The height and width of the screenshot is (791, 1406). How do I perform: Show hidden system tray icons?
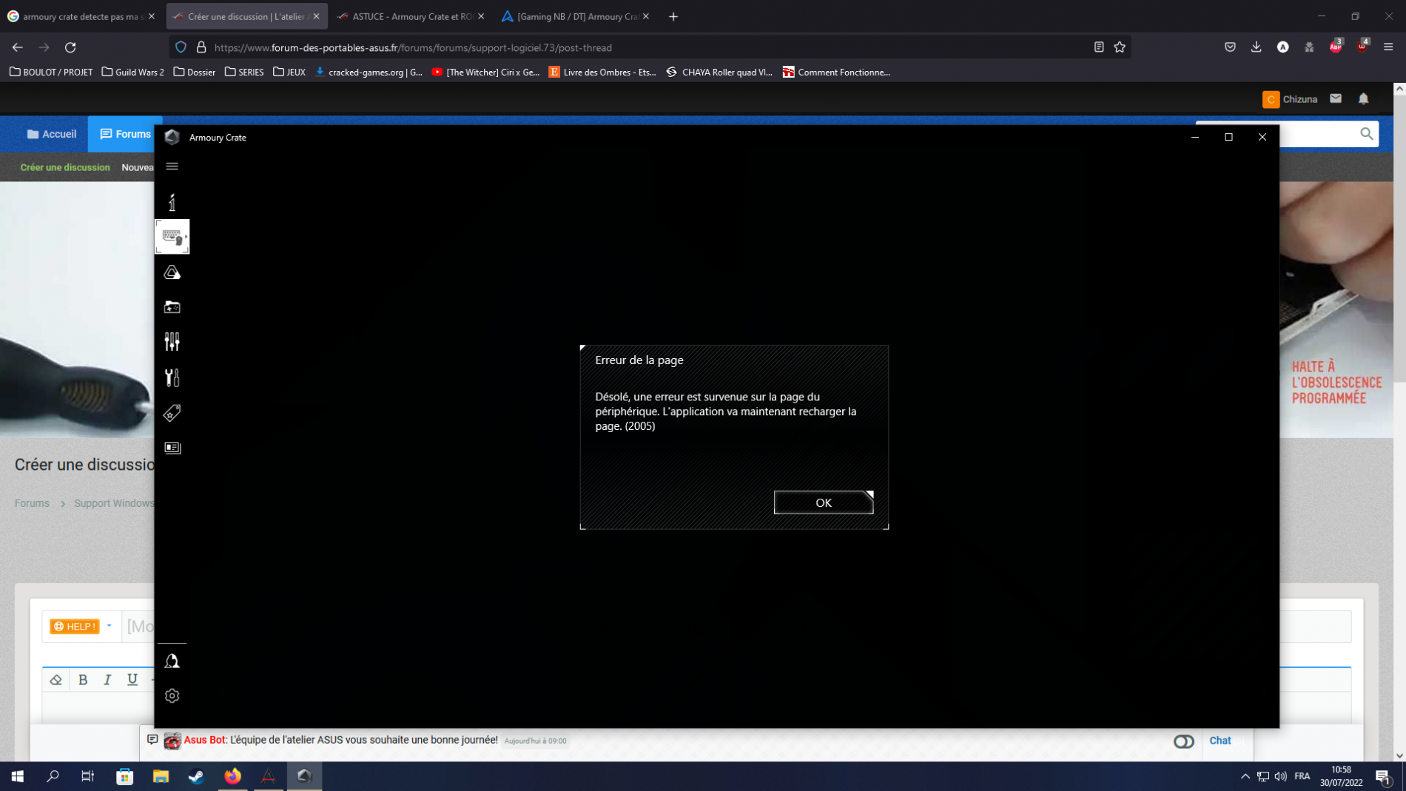[1245, 776]
